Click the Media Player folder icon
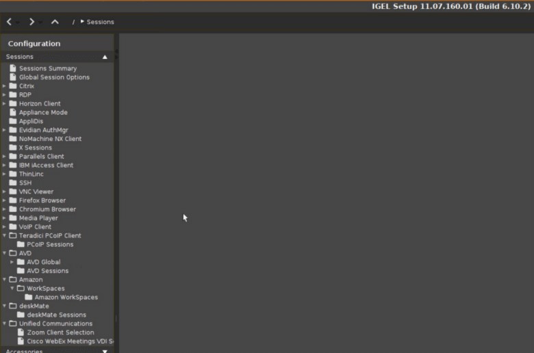Screen dimensions: 534x353 pyautogui.click(x=13, y=218)
